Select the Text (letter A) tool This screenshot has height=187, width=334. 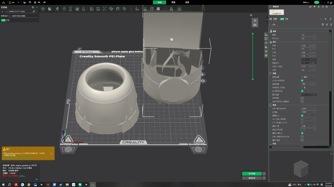point(171,9)
